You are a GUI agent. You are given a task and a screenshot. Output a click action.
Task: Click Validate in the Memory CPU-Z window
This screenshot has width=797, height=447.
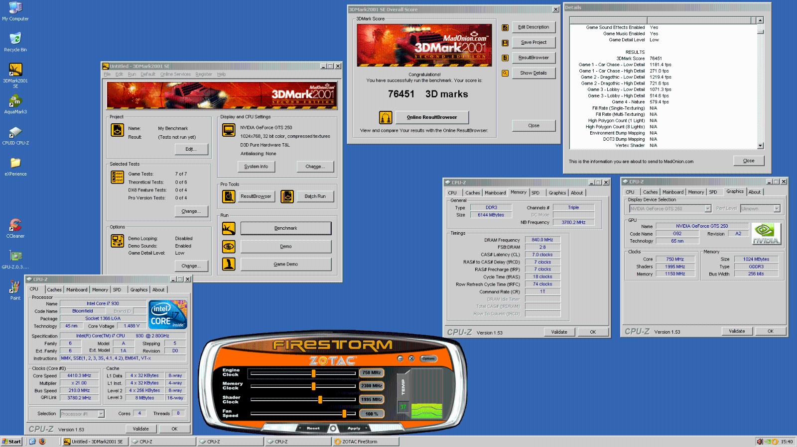(x=559, y=332)
